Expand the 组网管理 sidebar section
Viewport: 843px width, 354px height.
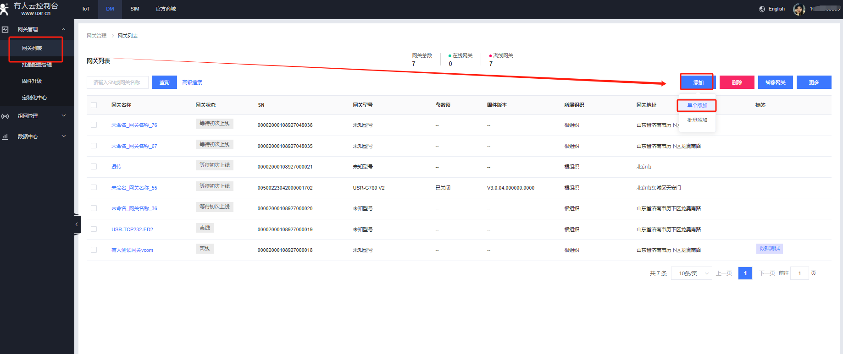(64, 116)
